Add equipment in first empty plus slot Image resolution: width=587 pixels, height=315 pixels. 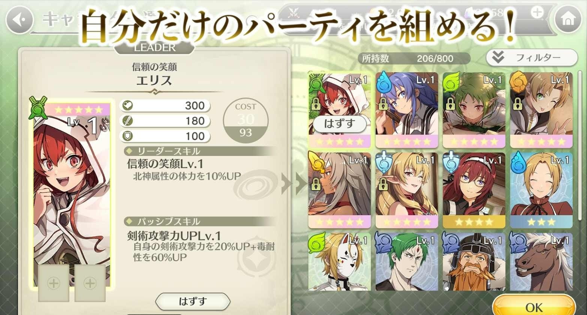point(54,283)
